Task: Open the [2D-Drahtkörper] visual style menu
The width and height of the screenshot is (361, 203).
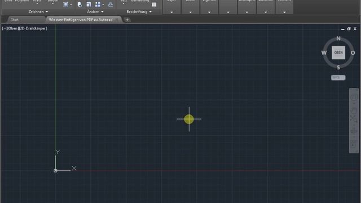Action: [x=33, y=29]
